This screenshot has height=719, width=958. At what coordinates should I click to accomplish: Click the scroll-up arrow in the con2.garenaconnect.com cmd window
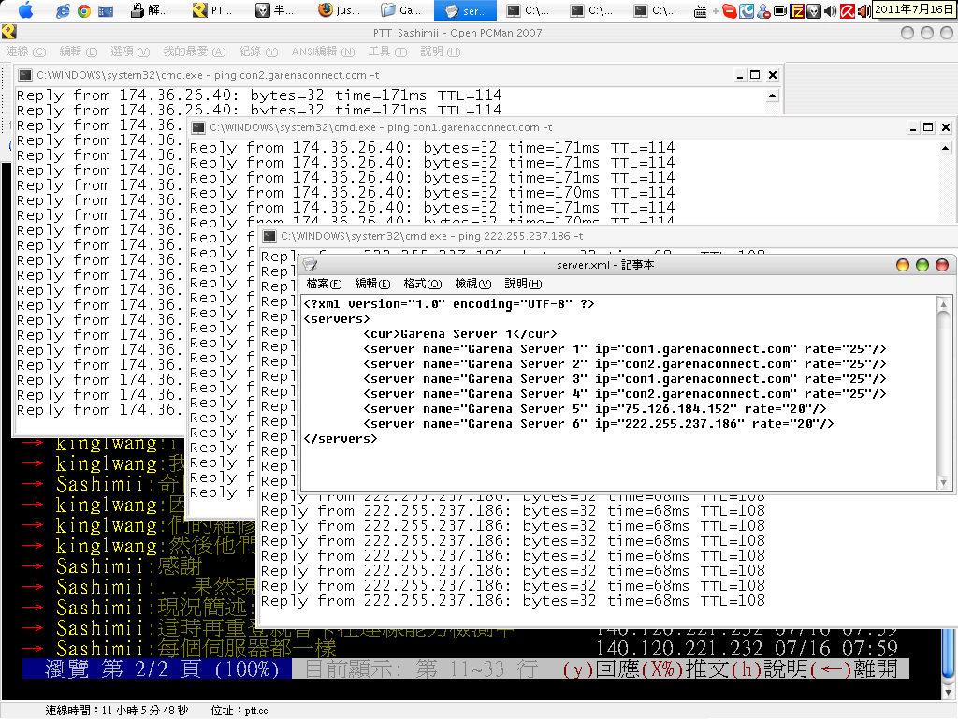[x=773, y=95]
